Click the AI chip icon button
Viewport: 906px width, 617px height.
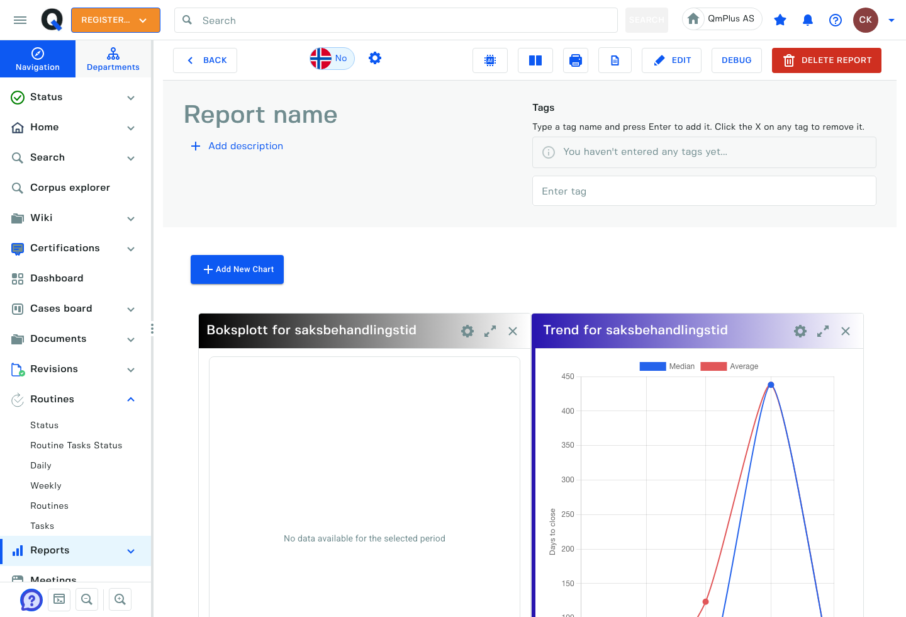(x=490, y=60)
